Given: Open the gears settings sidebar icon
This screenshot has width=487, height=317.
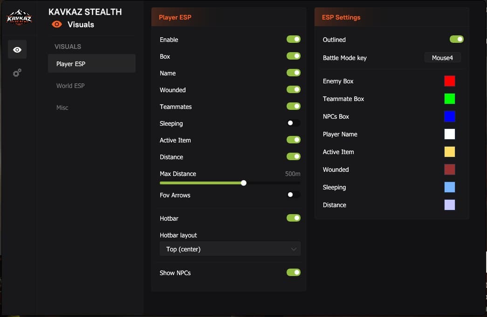Looking at the screenshot, I should tap(17, 73).
